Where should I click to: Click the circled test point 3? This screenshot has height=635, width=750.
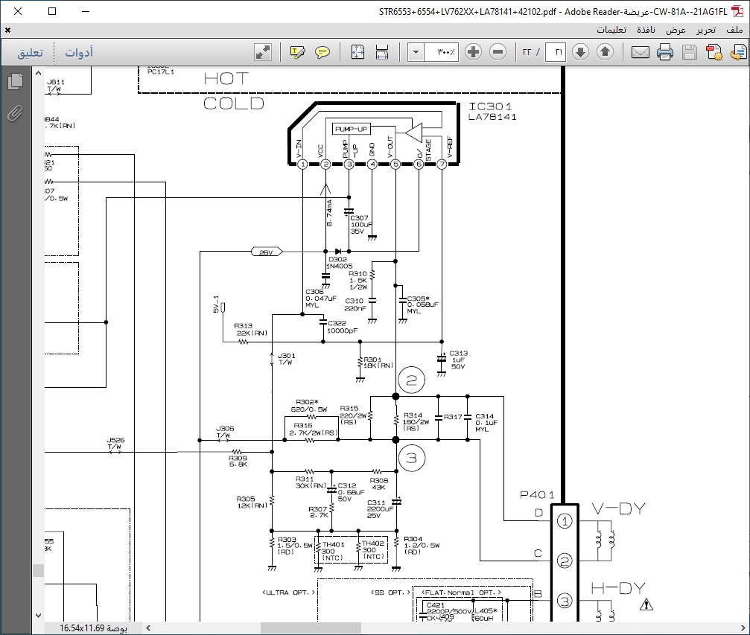click(x=411, y=458)
